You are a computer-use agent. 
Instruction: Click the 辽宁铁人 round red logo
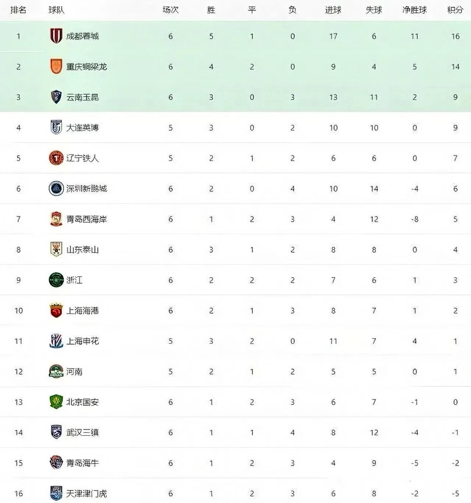click(x=56, y=158)
